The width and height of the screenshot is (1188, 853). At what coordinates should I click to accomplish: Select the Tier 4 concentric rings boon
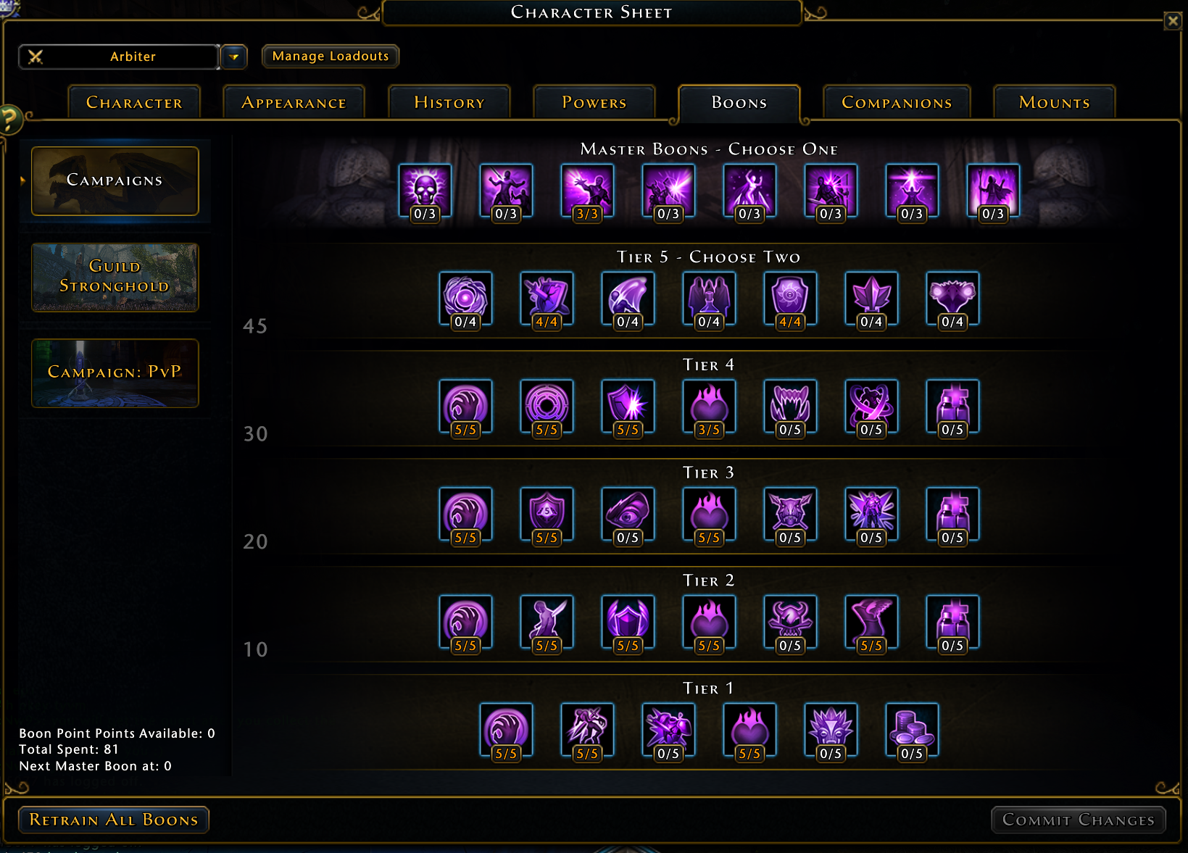pyautogui.click(x=547, y=407)
